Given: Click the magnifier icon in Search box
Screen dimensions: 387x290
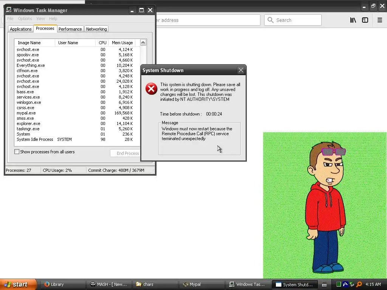Looking at the screenshot, I should pos(271,20).
